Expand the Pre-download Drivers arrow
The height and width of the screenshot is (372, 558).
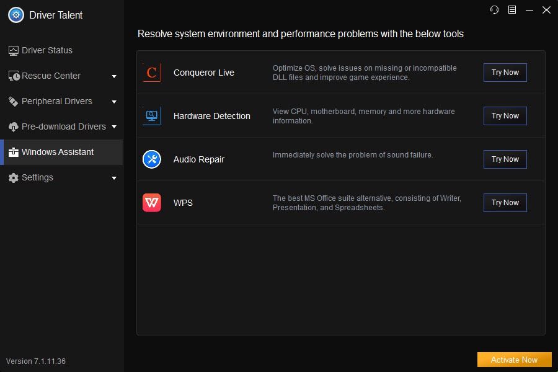pyautogui.click(x=114, y=126)
